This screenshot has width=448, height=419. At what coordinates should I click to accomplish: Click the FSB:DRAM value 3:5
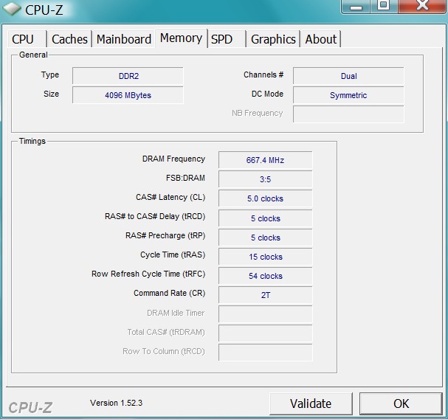[x=266, y=179]
